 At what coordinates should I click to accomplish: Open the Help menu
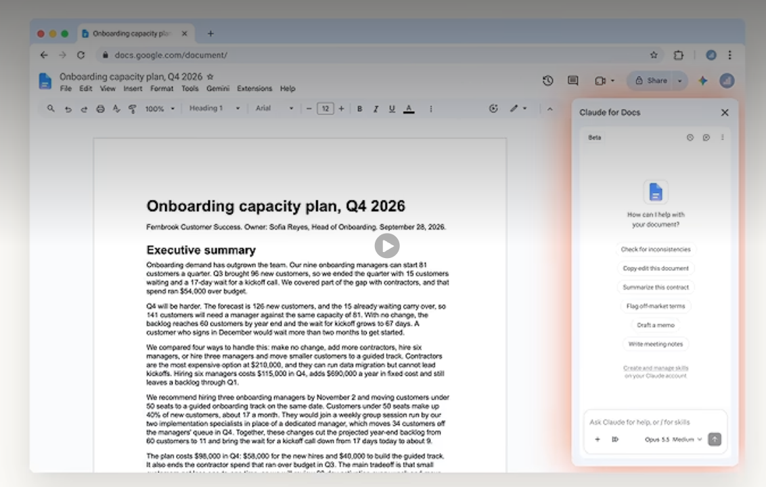click(287, 89)
